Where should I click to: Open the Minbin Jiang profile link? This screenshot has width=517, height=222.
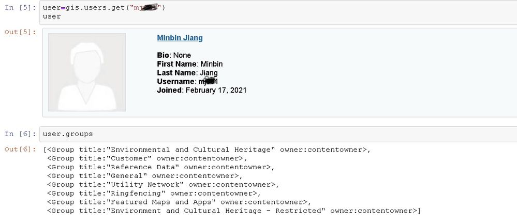pos(180,38)
